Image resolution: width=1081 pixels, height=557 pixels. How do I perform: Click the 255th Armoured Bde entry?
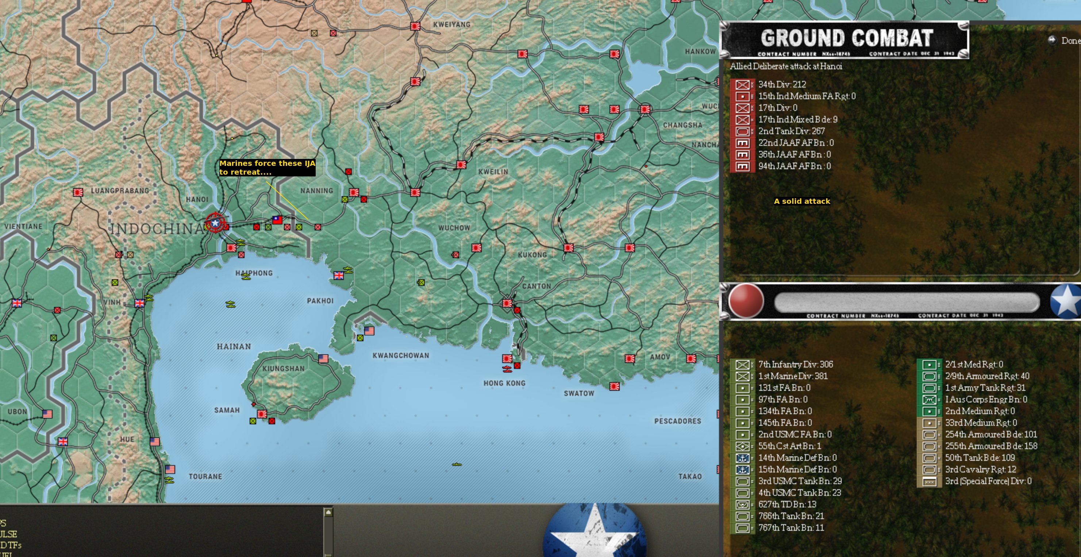click(991, 446)
